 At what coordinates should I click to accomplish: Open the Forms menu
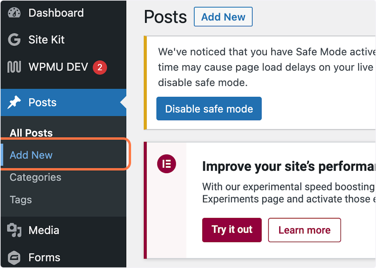63,258
